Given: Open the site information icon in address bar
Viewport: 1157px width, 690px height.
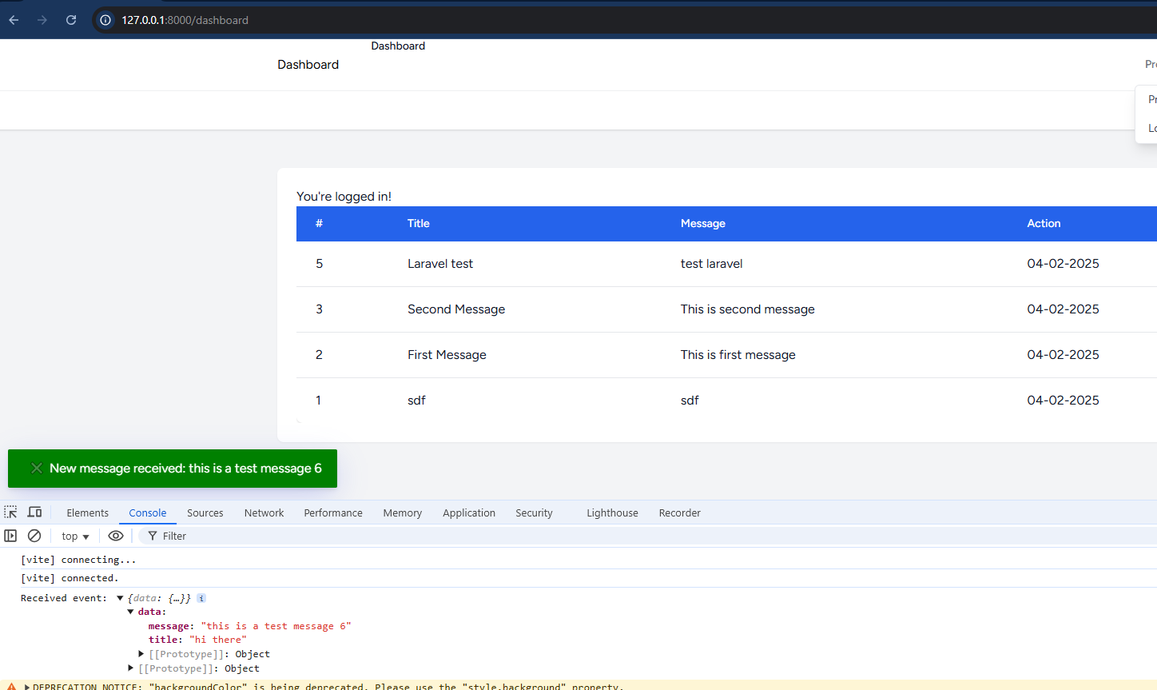Looking at the screenshot, I should [x=105, y=20].
